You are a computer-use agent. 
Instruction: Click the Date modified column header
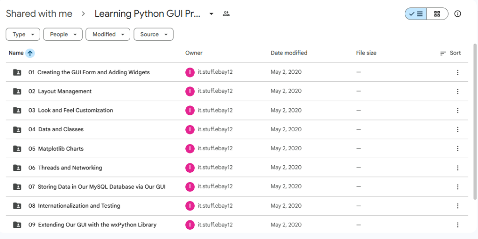(289, 53)
